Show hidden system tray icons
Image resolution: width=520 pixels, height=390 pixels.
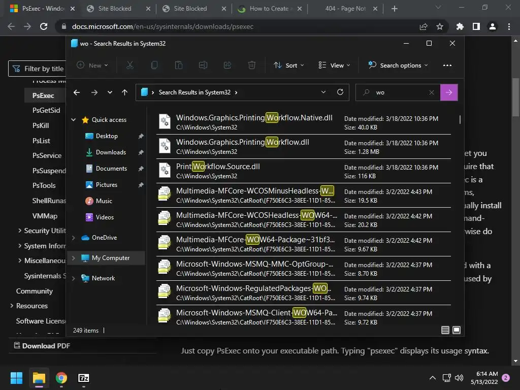coord(433,378)
